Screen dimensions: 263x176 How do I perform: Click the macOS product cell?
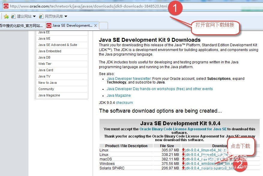(106, 159)
